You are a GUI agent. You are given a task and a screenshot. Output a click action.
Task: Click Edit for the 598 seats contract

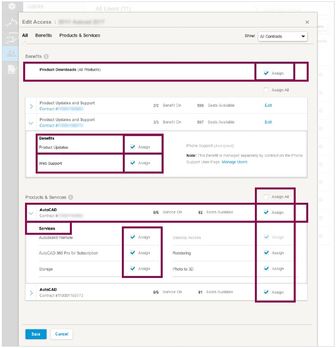[x=268, y=105]
